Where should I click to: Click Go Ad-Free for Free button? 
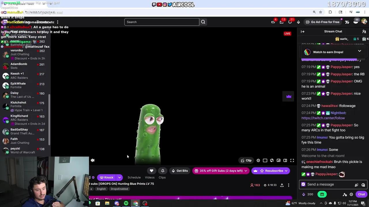(x=323, y=22)
